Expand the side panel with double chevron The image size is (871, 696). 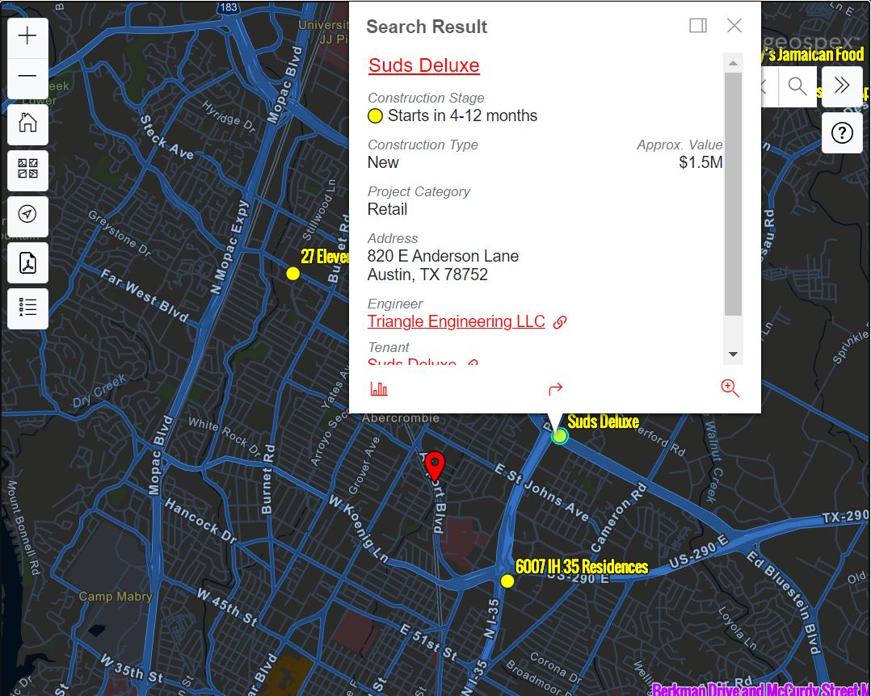click(x=842, y=86)
